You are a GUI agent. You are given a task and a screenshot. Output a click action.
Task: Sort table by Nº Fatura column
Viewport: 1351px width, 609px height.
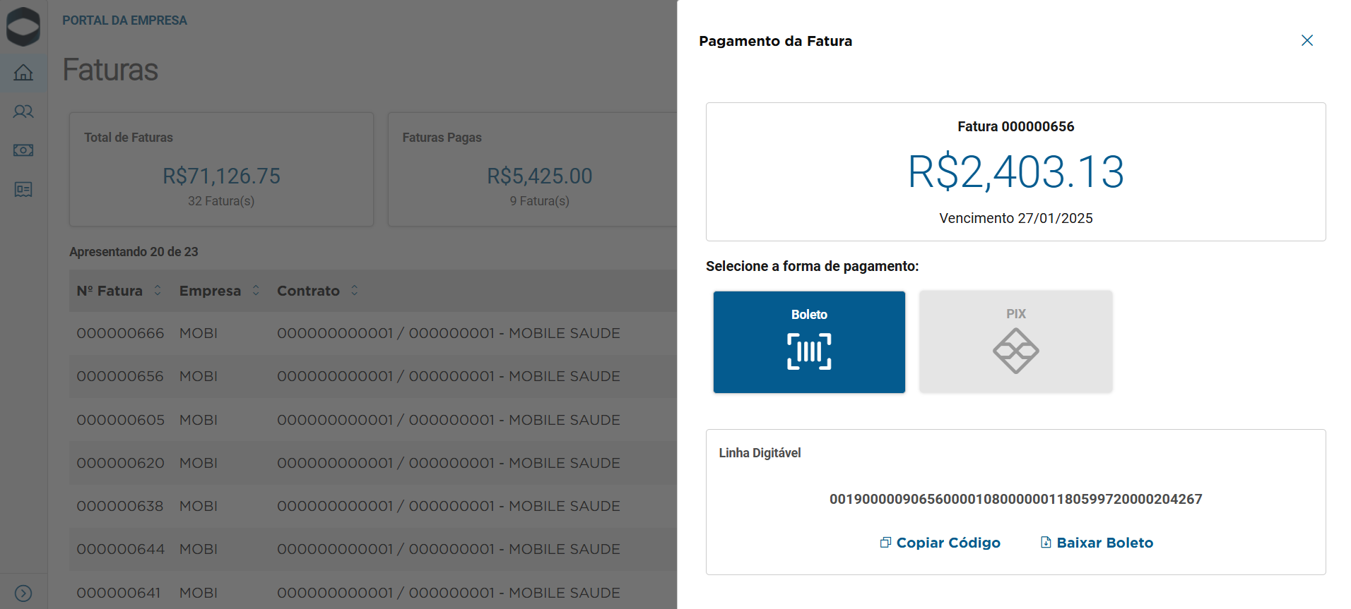tap(158, 291)
